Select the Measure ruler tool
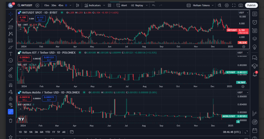This screenshot has height=139, width=264. [x=11, y=69]
